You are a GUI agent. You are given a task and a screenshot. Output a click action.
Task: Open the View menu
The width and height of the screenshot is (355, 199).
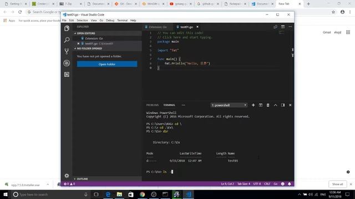click(x=94, y=20)
